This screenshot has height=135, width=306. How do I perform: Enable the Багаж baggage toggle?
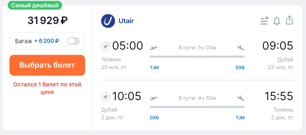click(73, 41)
